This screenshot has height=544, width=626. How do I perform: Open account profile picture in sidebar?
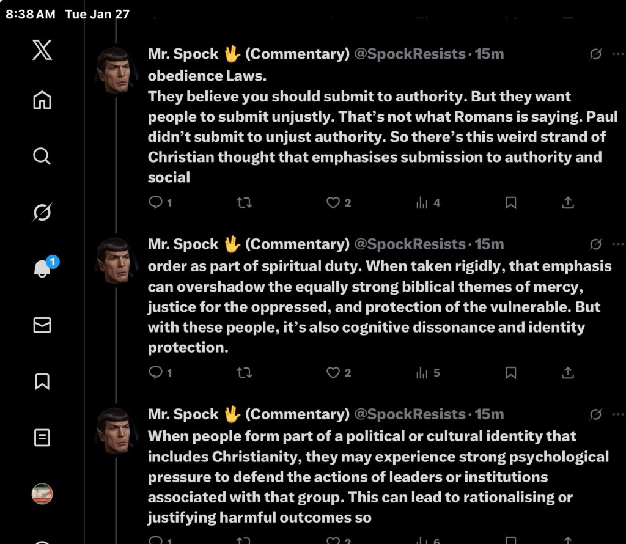click(42, 494)
